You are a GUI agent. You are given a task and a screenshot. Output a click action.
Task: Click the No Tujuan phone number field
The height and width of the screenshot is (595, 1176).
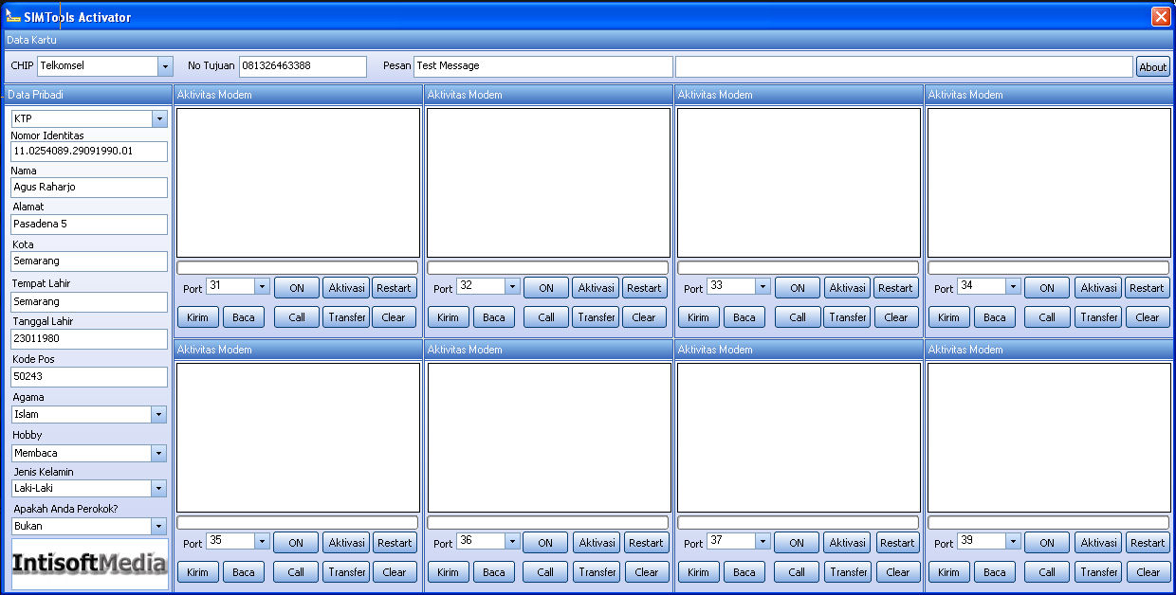coord(303,66)
